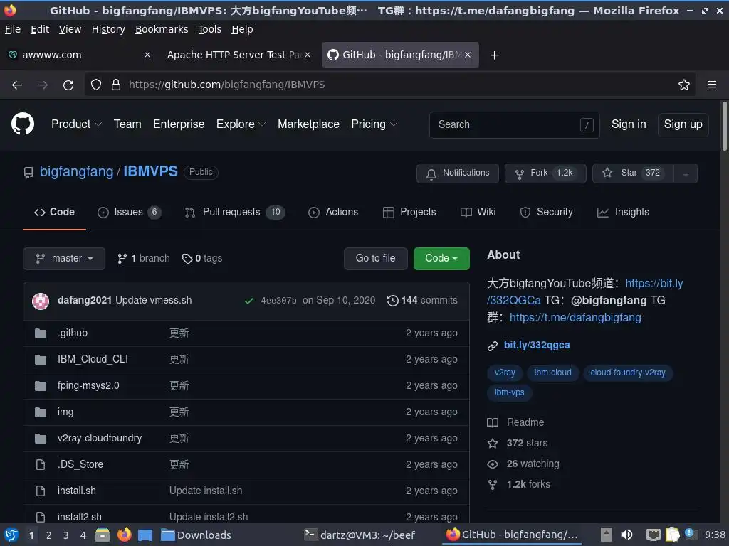Click the green commit status checkmark

[x=249, y=301]
